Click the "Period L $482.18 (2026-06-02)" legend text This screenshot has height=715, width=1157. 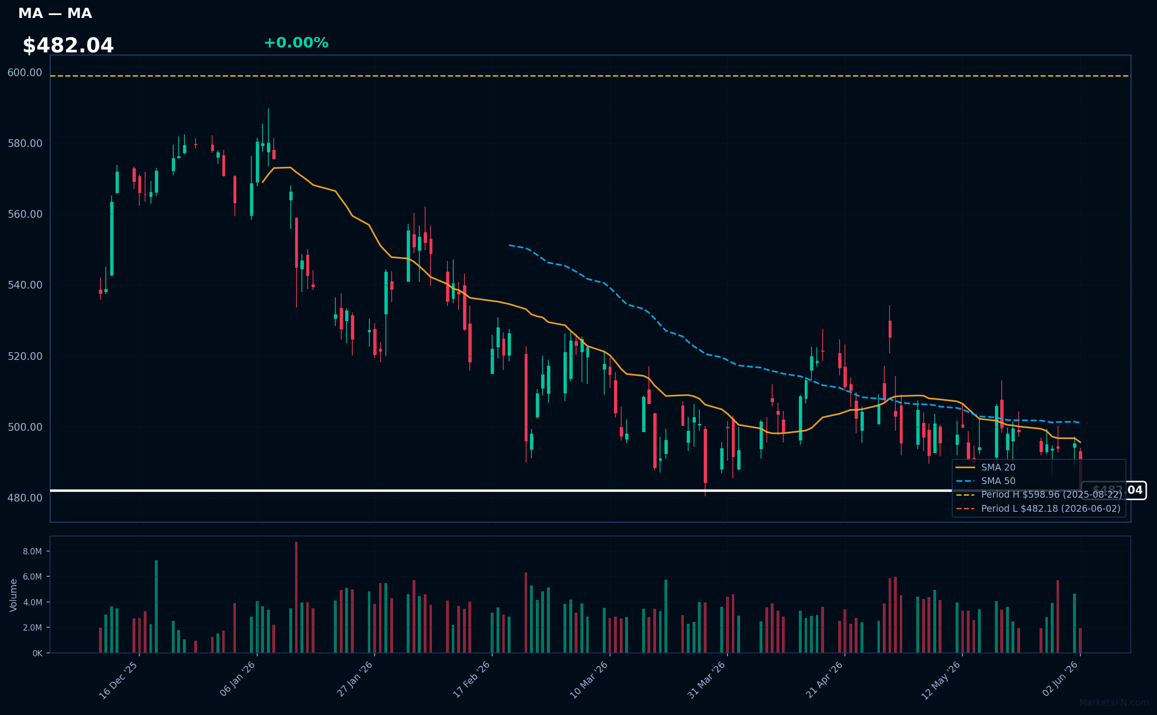(1051, 509)
